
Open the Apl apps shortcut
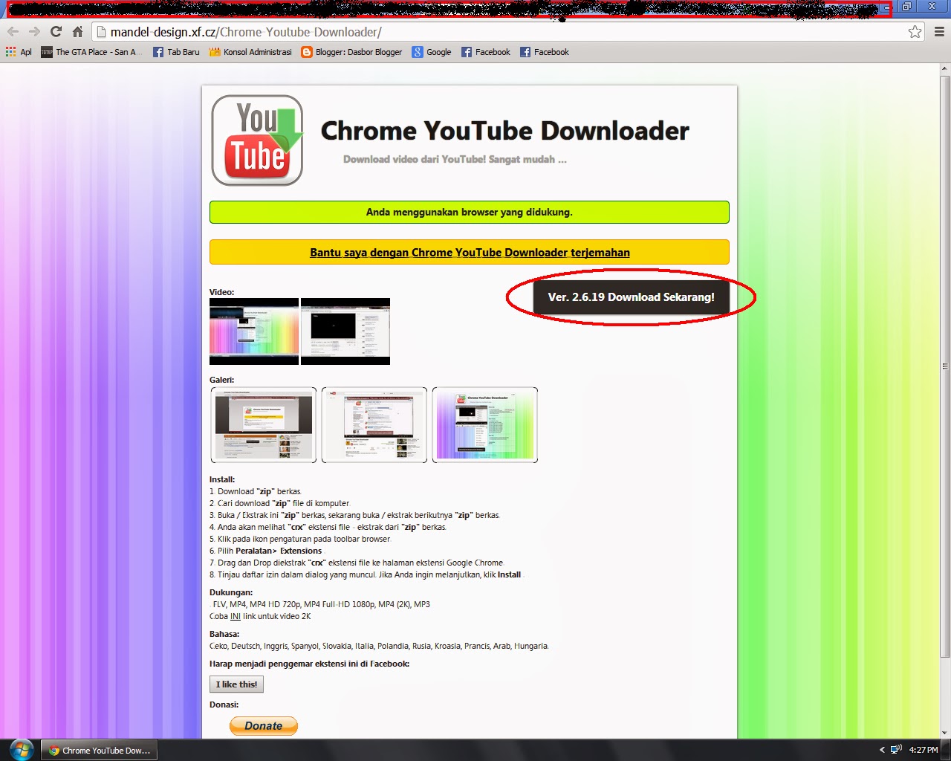19,52
